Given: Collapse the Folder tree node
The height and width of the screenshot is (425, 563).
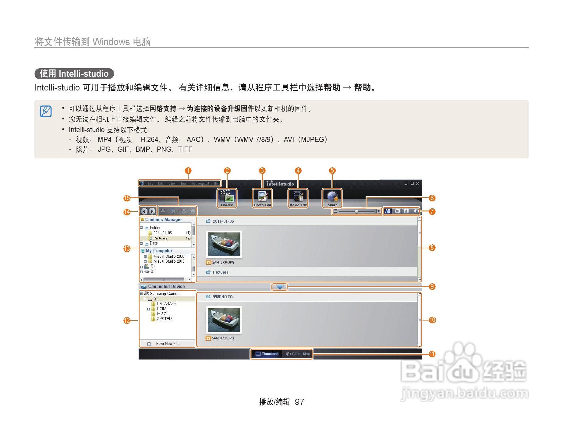Looking at the screenshot, I should point(141,228).
